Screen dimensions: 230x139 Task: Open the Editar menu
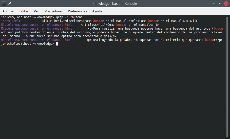(x=24, y=11)
